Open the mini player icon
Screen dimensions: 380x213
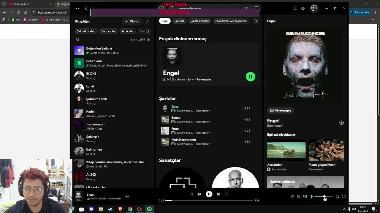[338, 196]
